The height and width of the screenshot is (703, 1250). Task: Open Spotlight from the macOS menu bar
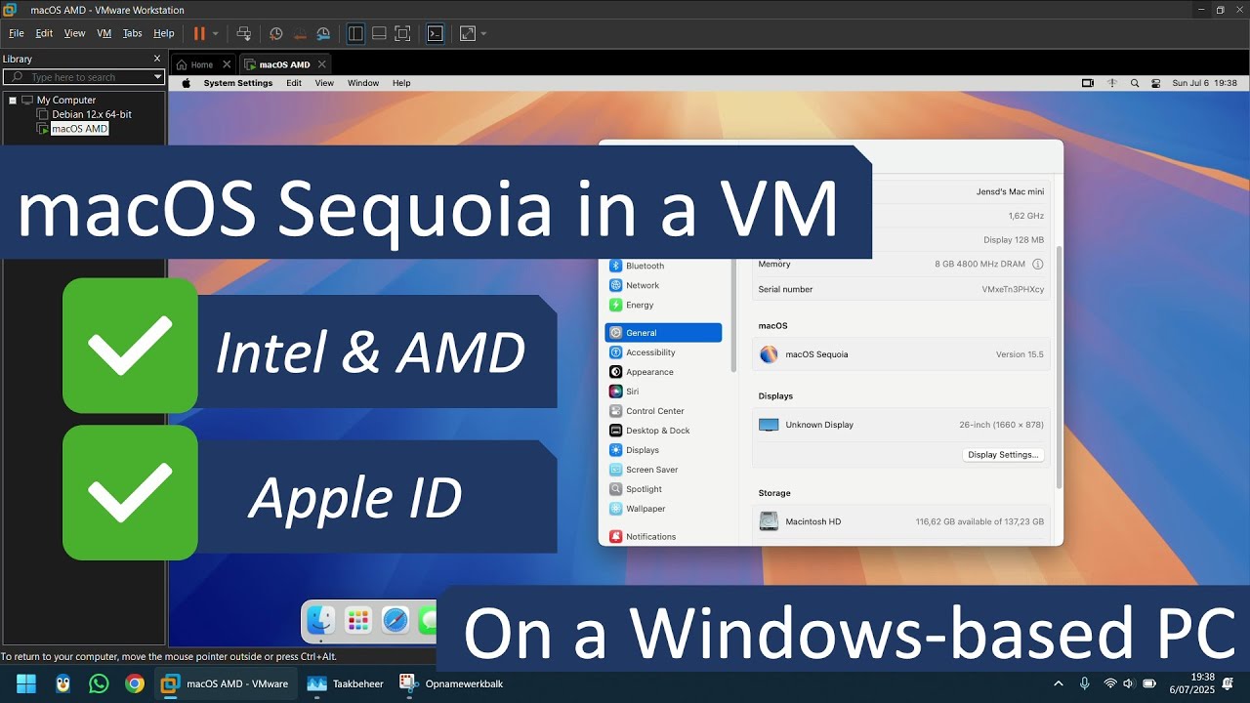pyautogui.click(x=1134, y=83)
